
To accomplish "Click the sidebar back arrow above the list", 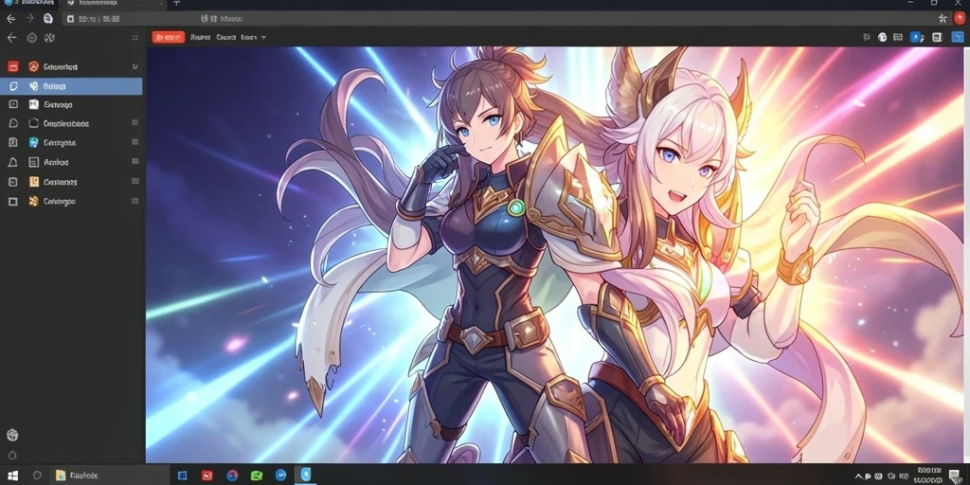I will pyautogui.click(x=11, y=38).
